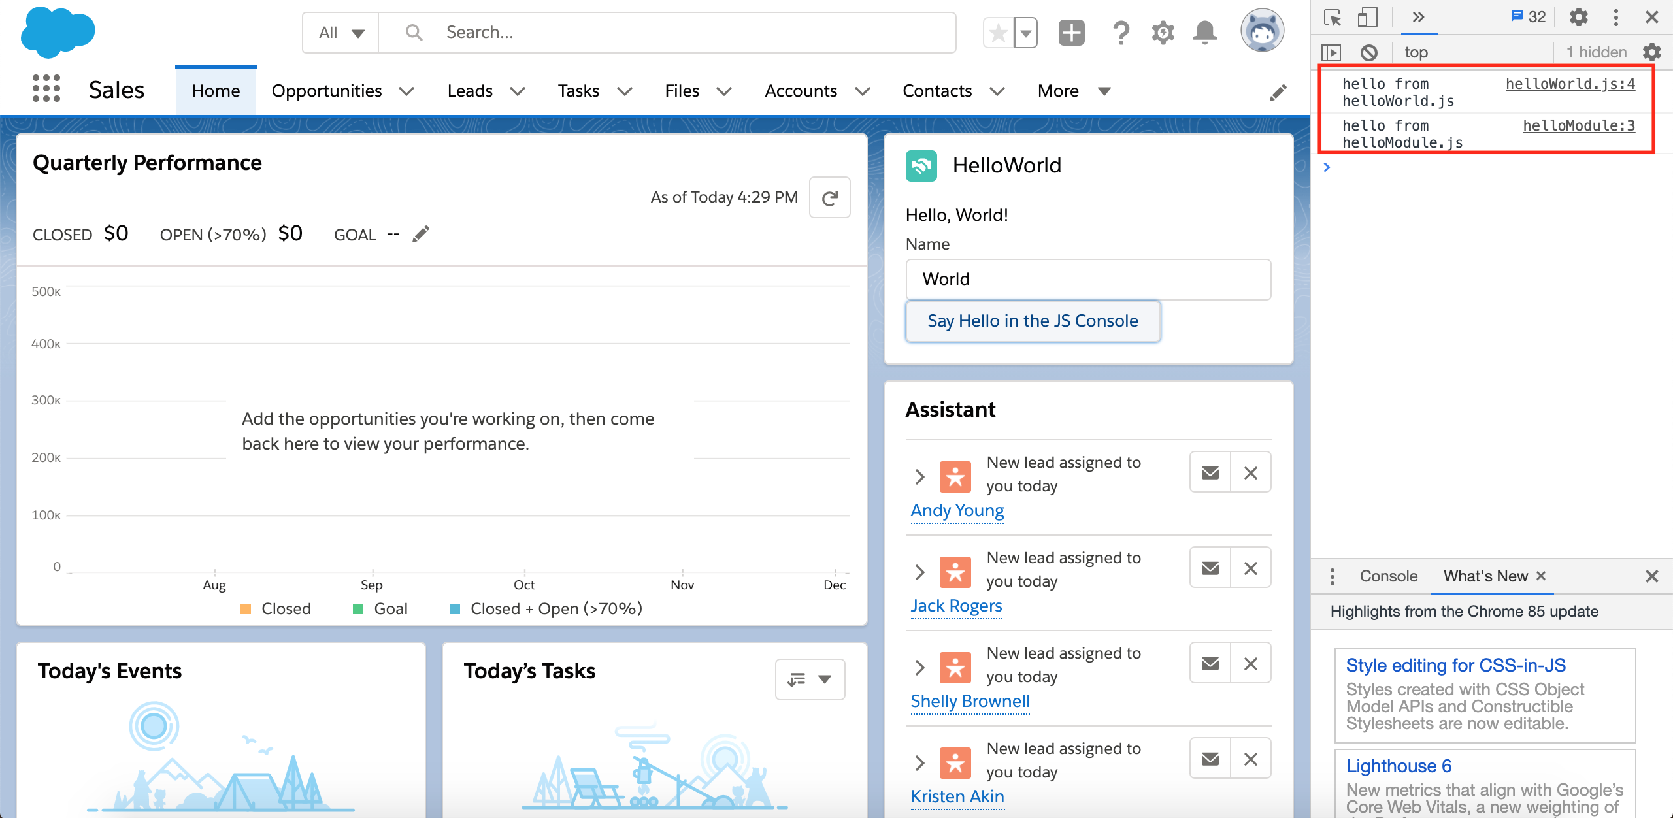Switch to the What's New tab in DevTools
Image resolution: width=1673 pixels, height=818 pixels.
1485,576
